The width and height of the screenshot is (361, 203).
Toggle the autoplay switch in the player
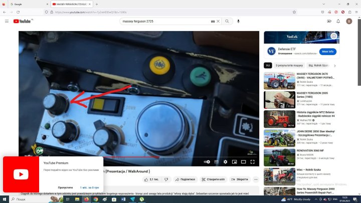click(208, 162)
